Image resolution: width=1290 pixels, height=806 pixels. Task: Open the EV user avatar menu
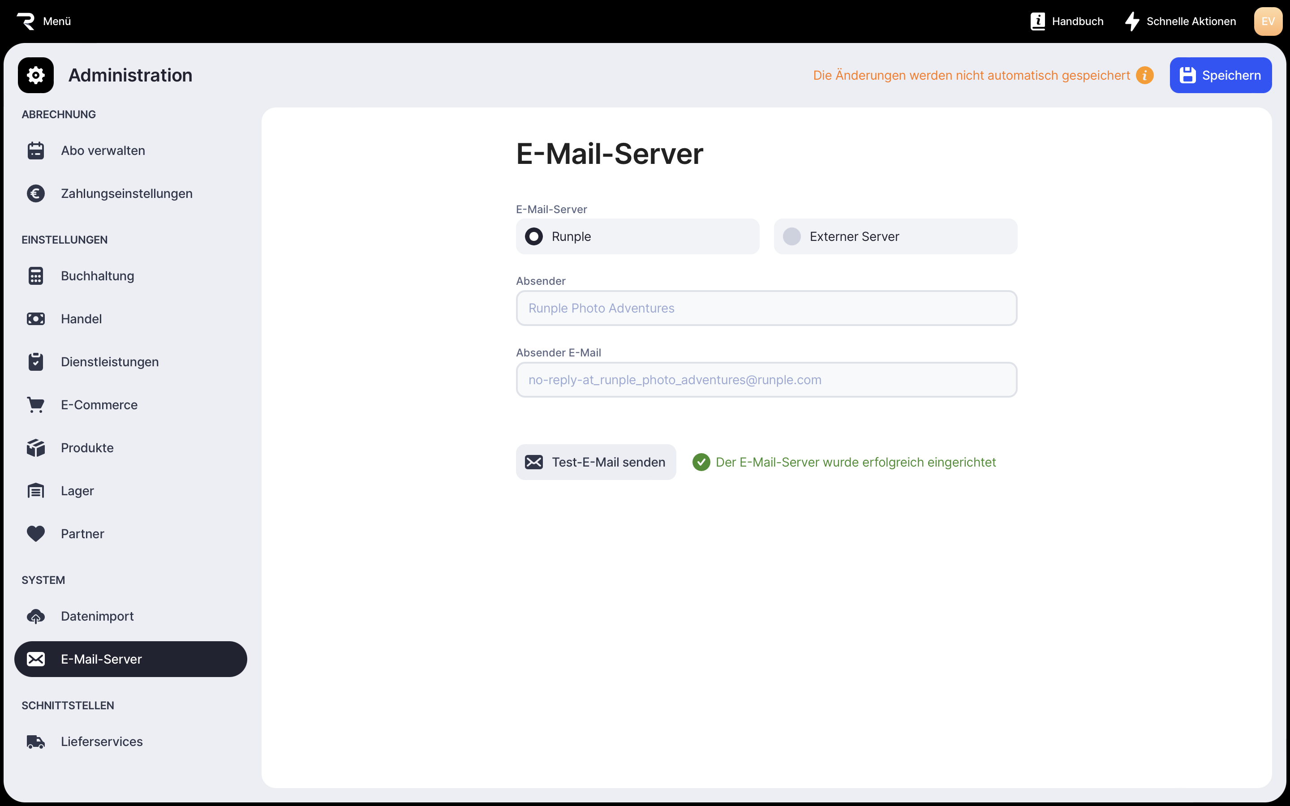click(1268, 21)
